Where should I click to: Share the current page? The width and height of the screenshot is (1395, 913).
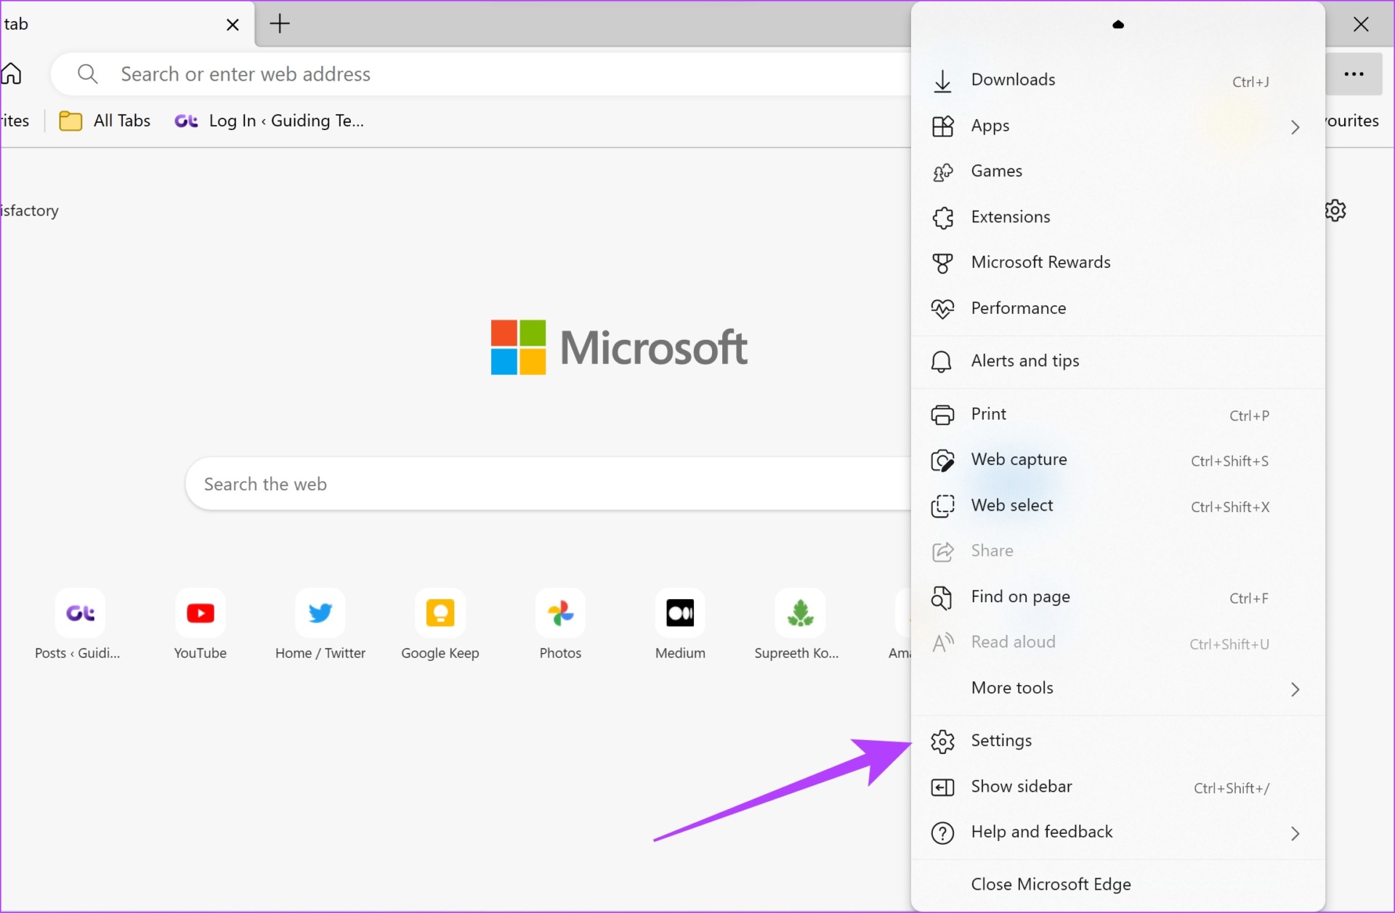(x=992, y=551)
